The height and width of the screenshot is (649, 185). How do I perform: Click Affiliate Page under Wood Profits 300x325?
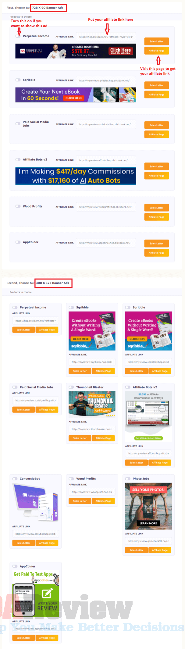(103, 501)
